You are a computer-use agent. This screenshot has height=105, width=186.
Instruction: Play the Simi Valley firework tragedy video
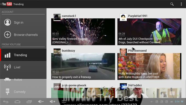coord(83,32)
